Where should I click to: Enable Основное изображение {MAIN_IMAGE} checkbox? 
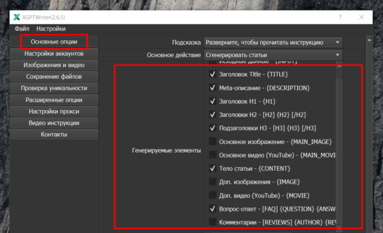pyautogui.click(x=212, y=141)
